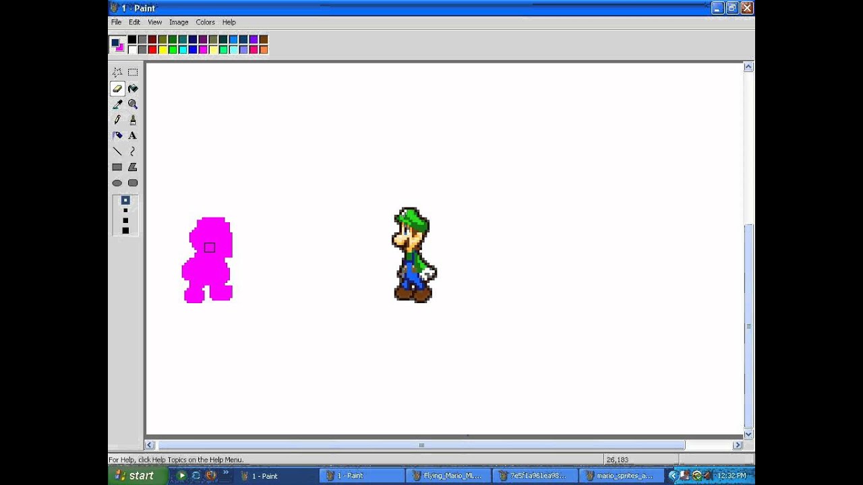The height and width of the screenshot is (485, 863).
Task: Open the Colors menu
Action: point(205,22)
